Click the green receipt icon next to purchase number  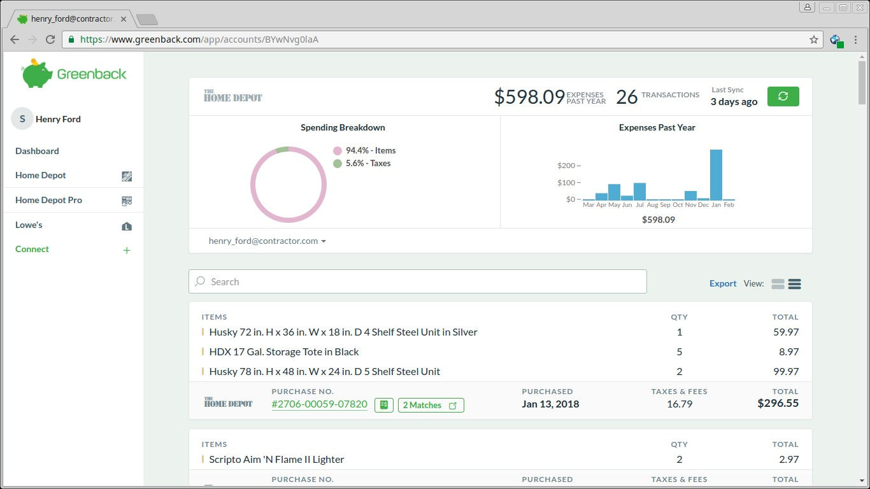click(383, 405)
